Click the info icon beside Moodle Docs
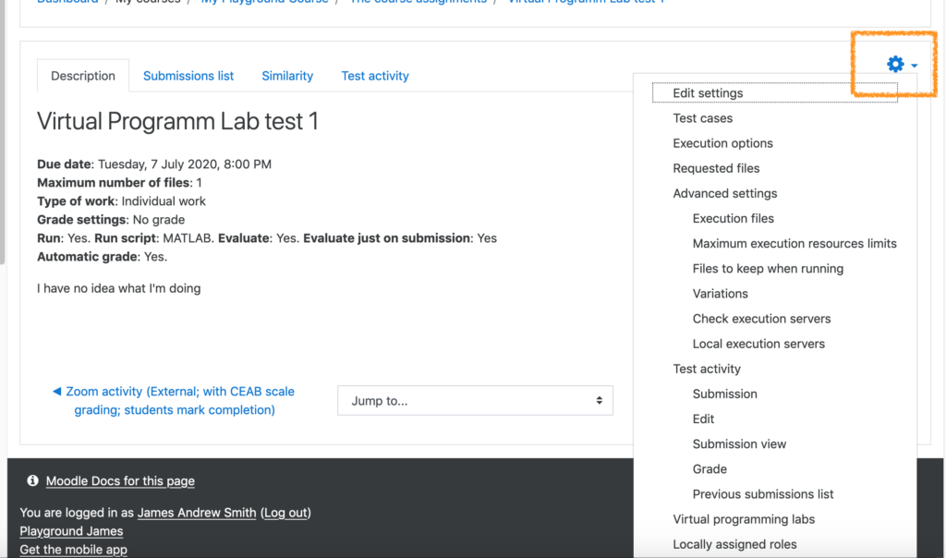The width and height of the screenshot is (946, 558). coord(32,480)
